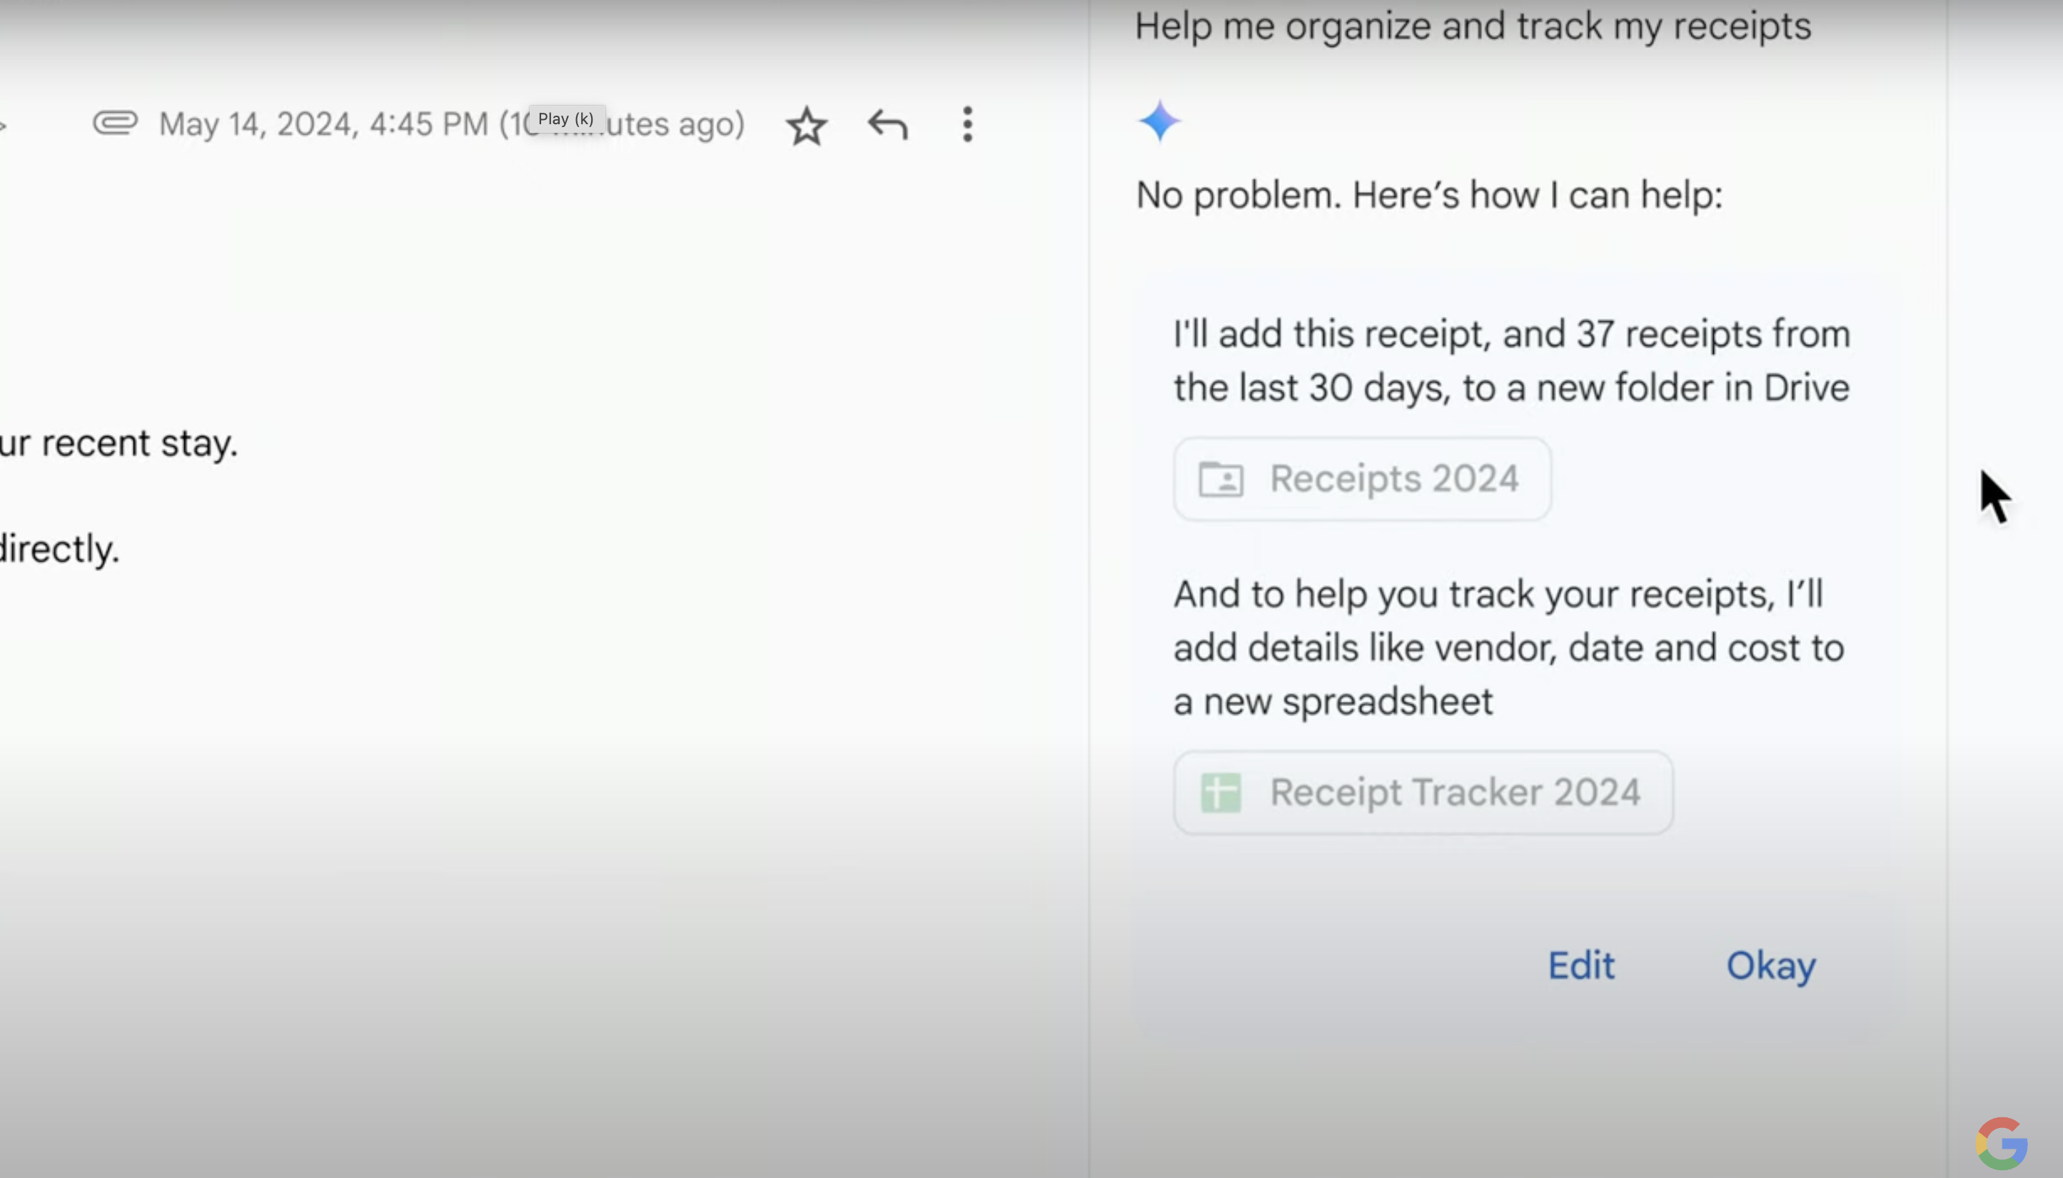Screen dimensions: 2063x1178
Task: Click the "No problem" response line
Action: (1429, 195)
